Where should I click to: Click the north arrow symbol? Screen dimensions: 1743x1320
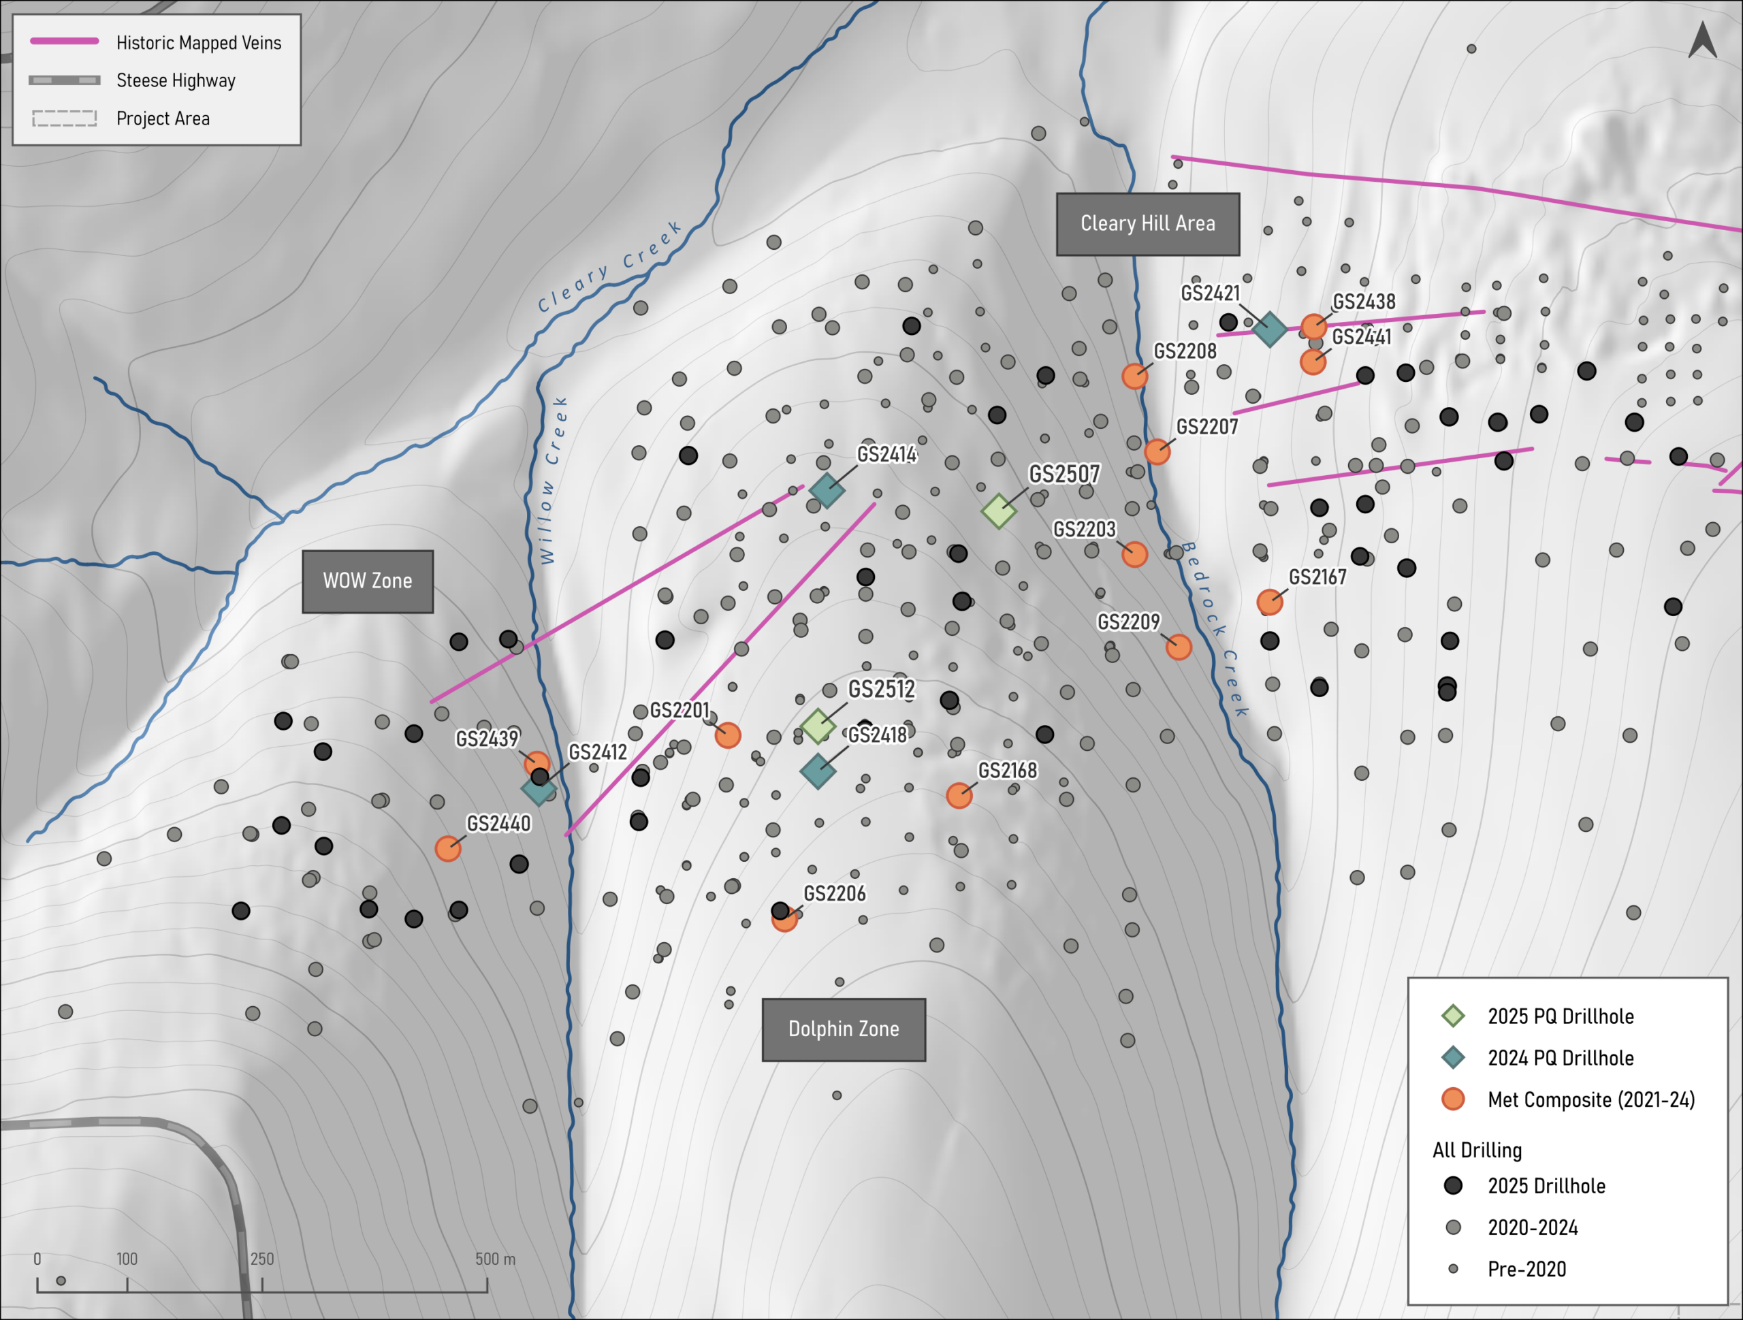point(1702,39)
